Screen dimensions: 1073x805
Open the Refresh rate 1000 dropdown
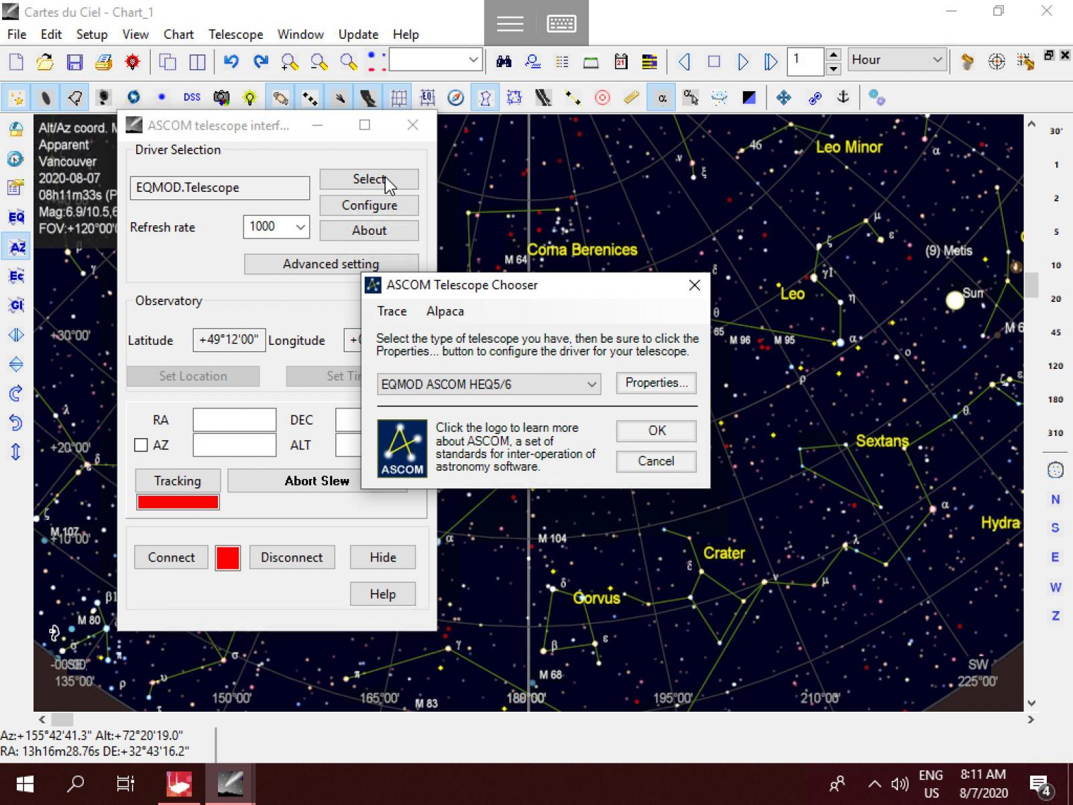coord(300,227)
